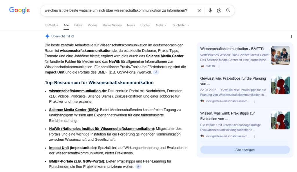Click link icon after BMBF-Portale bullet
297x172 pixels.
pos(138,166)
